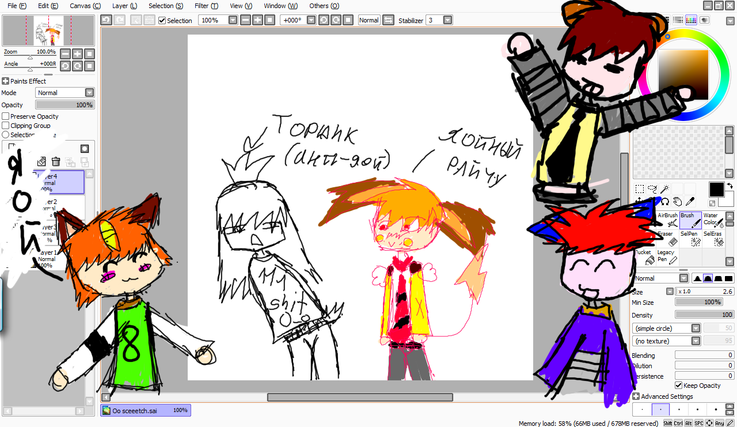Choose the Eraser tool
This screenshot has width=737, height=427.
coord(667,239)
